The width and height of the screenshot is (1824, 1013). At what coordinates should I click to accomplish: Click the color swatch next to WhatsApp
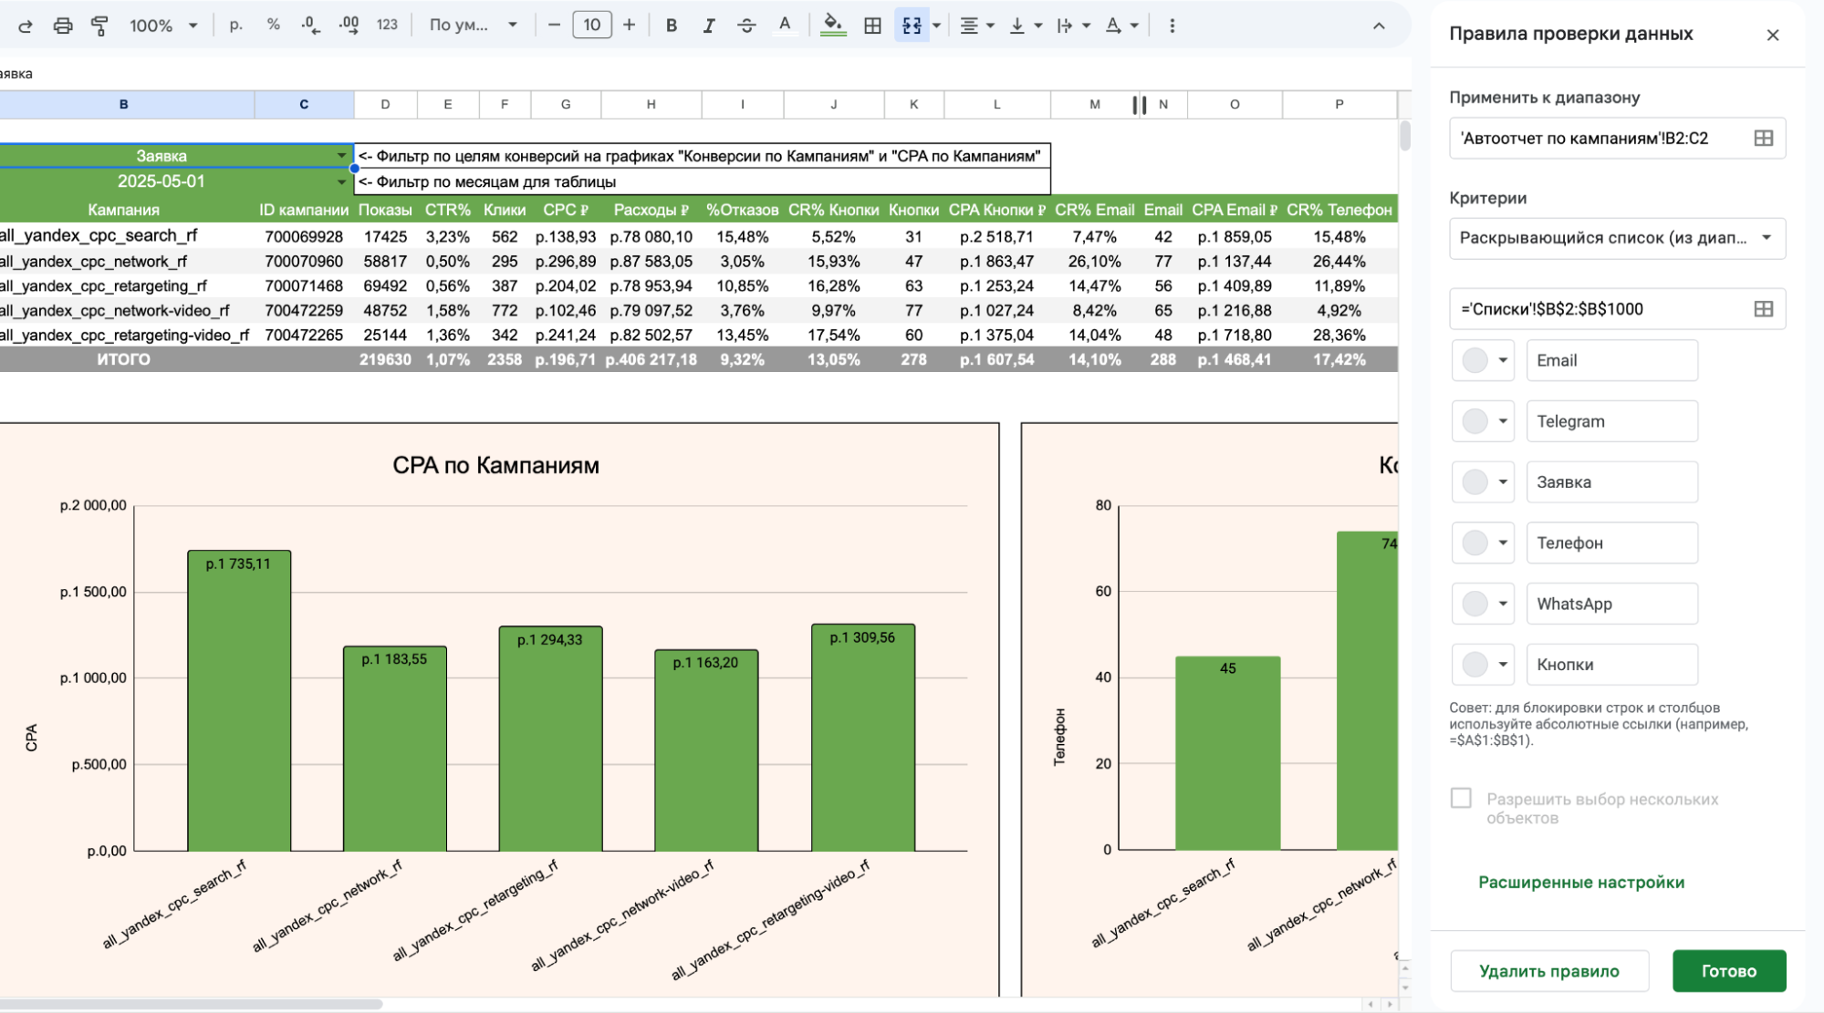(x=1475, y=604)
